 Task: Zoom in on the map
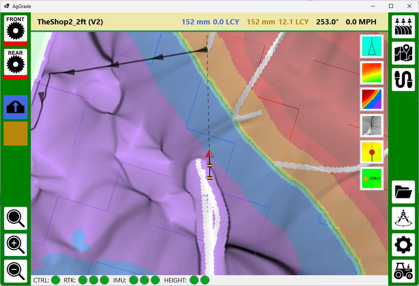tap(16, 245)
